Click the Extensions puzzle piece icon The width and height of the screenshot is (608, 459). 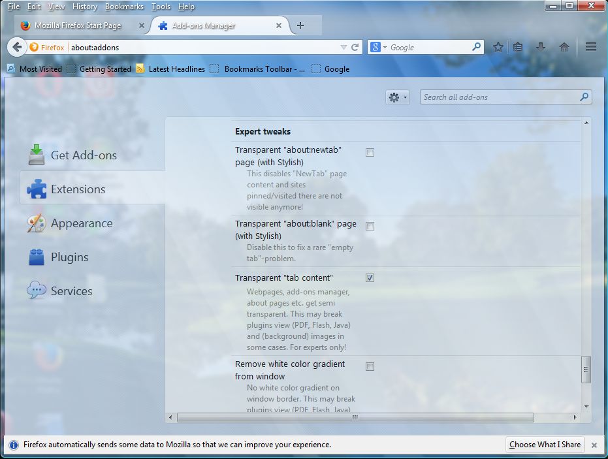click(x=37, y=189)
